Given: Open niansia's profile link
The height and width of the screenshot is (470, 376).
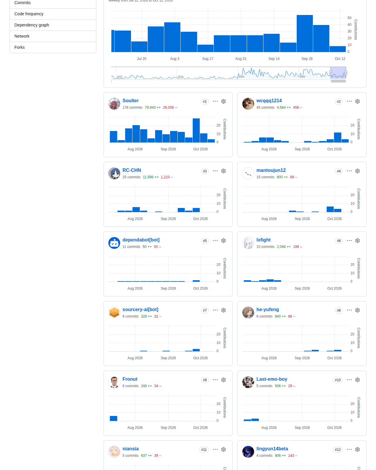Looking at the screenshot, I should point(130,449).
